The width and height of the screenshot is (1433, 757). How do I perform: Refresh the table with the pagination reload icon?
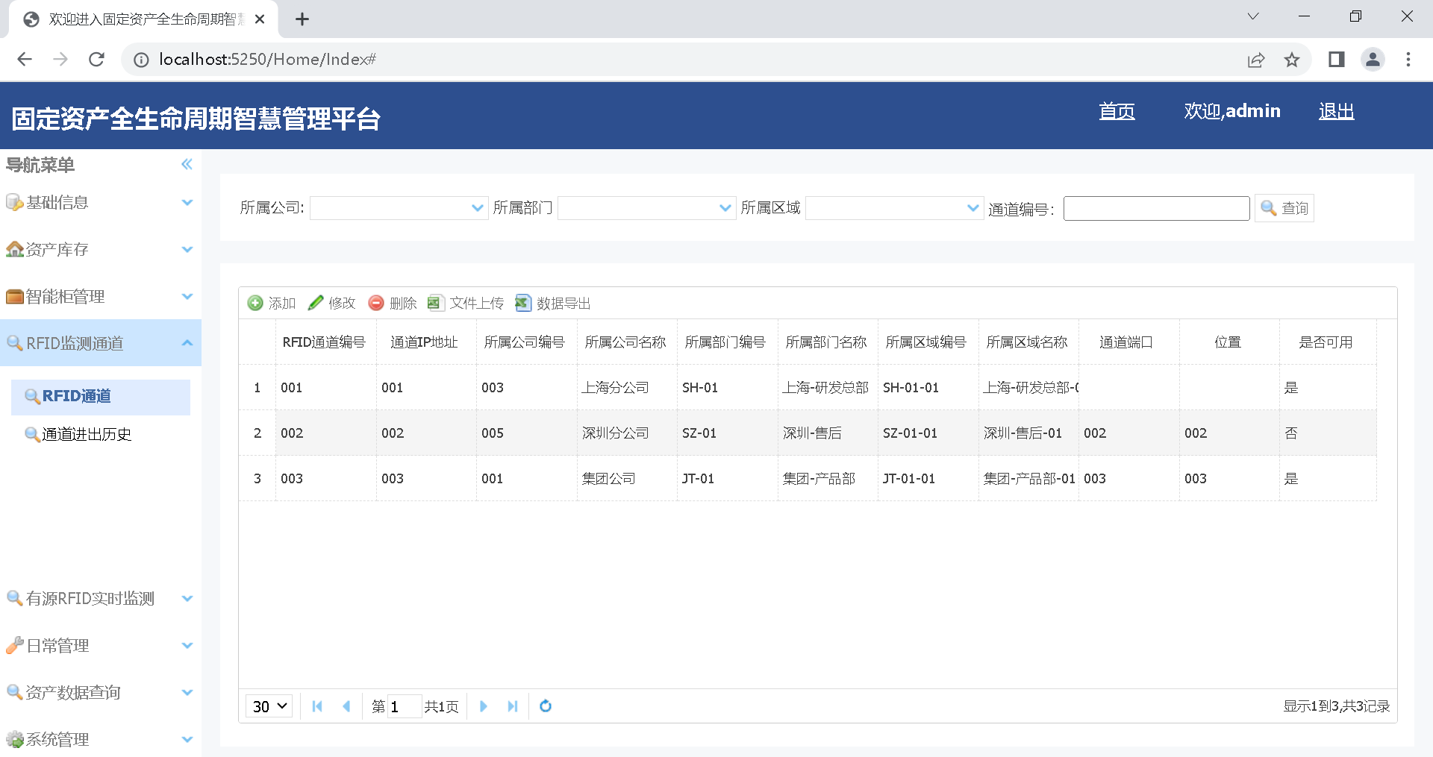coord(546,706)
